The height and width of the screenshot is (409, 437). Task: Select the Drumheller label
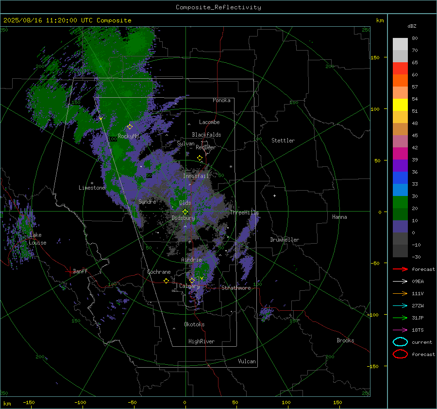pos(285,240)
